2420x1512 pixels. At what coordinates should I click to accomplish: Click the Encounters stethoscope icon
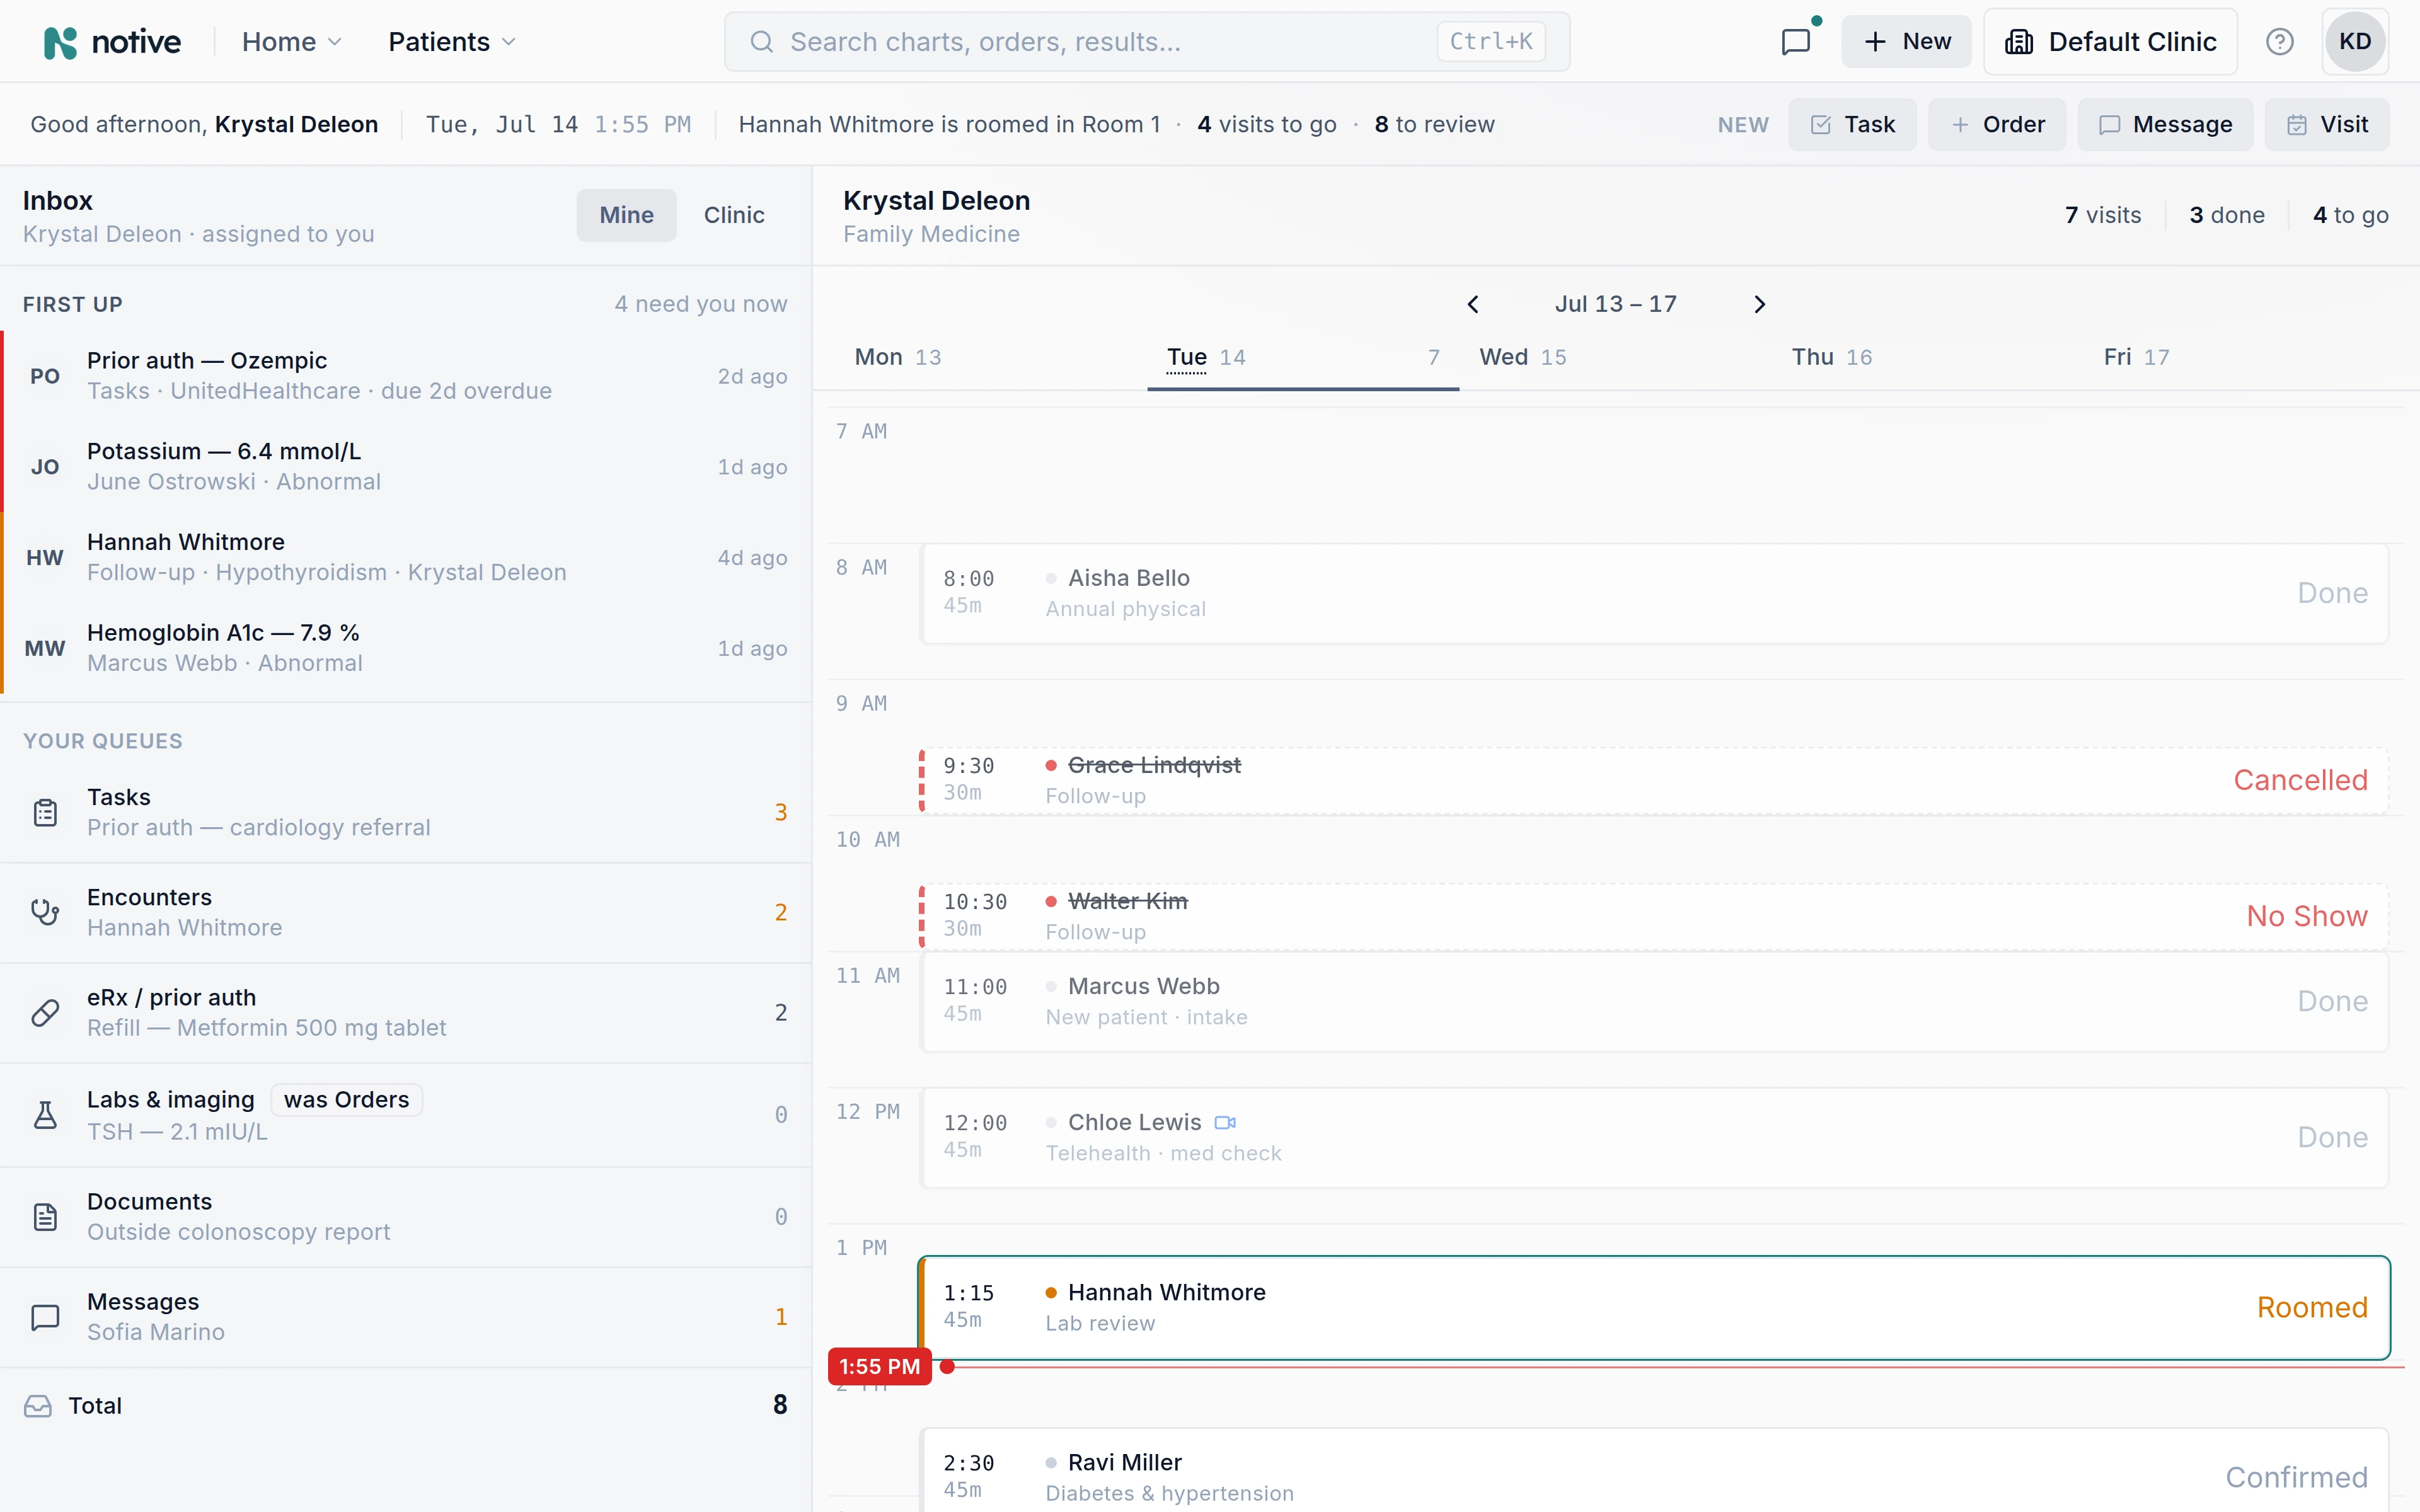tap(45, 913)
